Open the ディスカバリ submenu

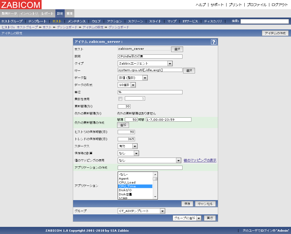click(x=213, y=21)
